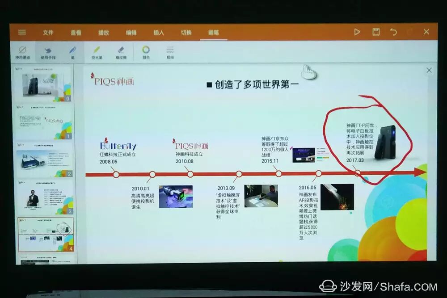This screenshot has height=298, width=447.
Task: Undo the last action
Action: 393,32
